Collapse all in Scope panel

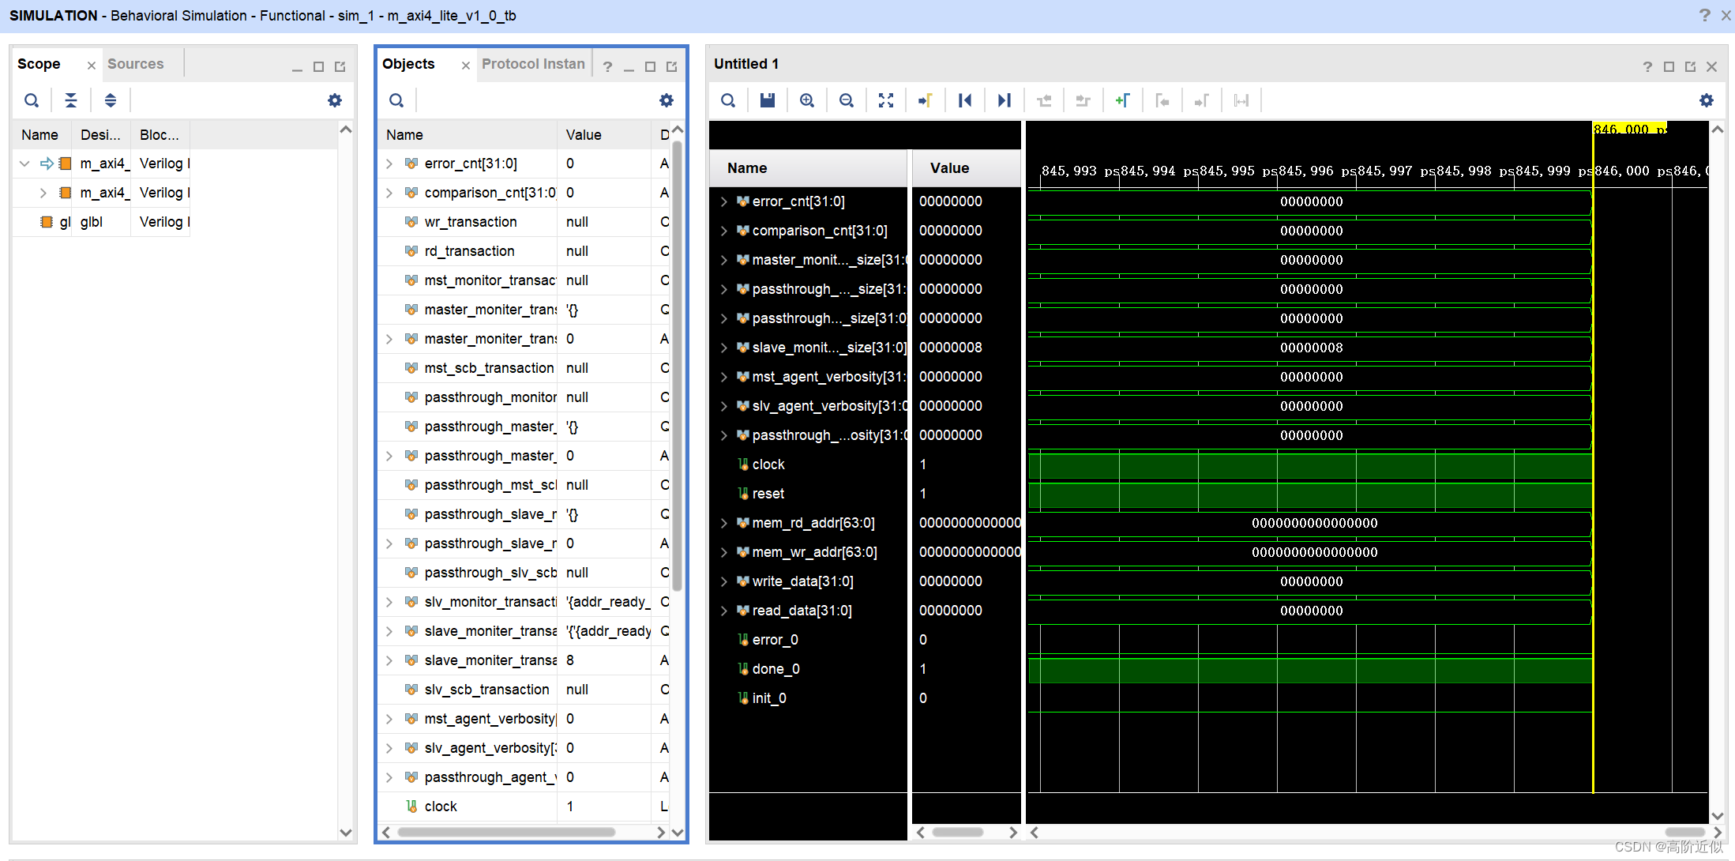(71, 100)
